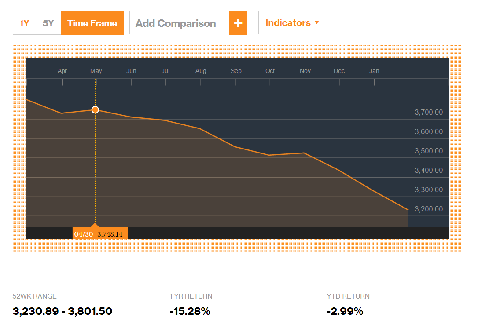Click the Apr month label on axis

tap(62, 71)
